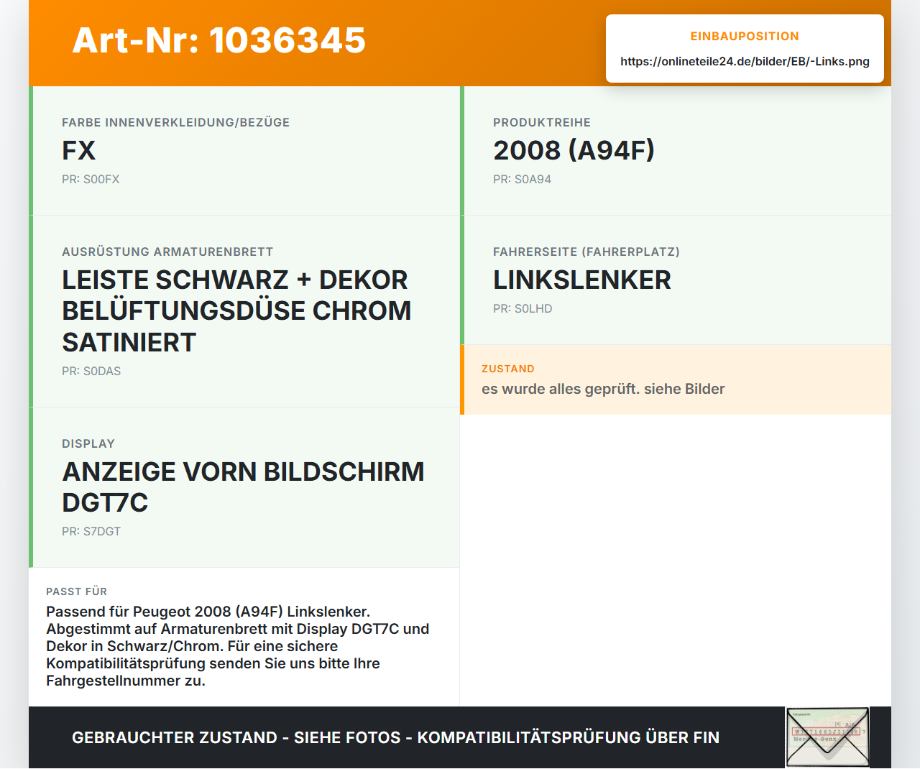Image resolution: width=920 pixels, height=769 pixels.
Task: Click the PASST FÜR label
Action: tap(76, 591)
